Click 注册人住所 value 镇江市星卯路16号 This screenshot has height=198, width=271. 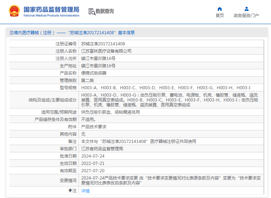point(98,59)
